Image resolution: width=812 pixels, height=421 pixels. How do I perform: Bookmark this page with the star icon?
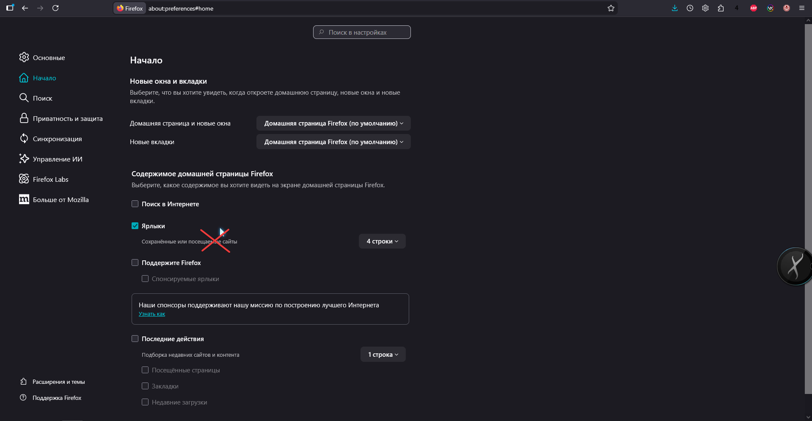(x=611, y=8)
